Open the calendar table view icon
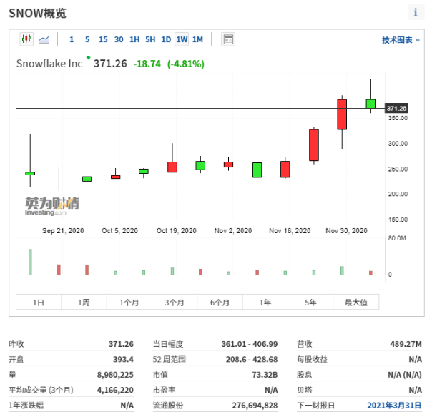 228,39
